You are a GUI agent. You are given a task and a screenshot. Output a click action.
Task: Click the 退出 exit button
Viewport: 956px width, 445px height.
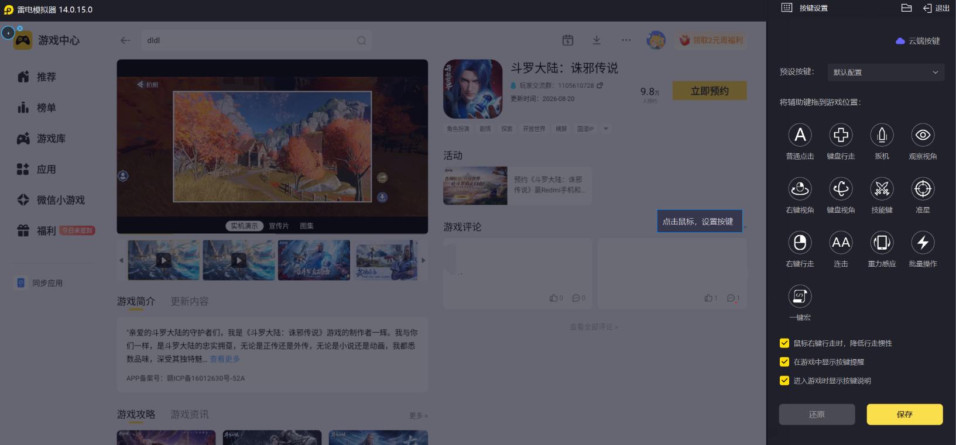click(936, 8)
